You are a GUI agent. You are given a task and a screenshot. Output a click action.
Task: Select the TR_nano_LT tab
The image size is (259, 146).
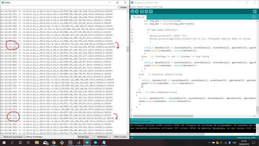[139, 17]
